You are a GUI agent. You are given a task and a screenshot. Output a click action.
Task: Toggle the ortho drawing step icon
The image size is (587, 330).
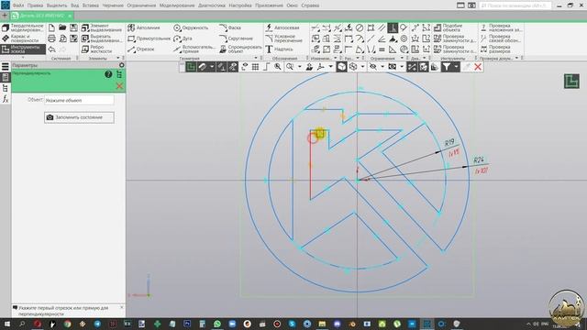coord(266,67)
